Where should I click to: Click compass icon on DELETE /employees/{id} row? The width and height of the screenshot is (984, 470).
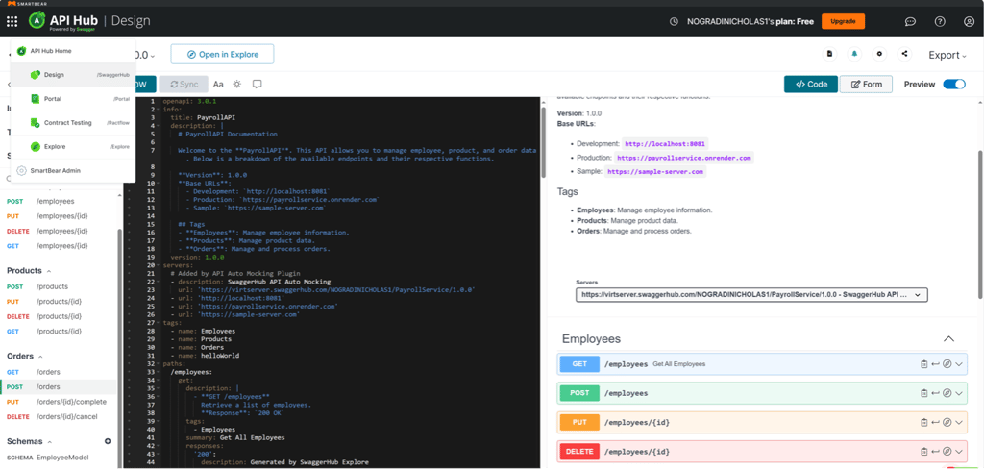(x=947, y=452)
